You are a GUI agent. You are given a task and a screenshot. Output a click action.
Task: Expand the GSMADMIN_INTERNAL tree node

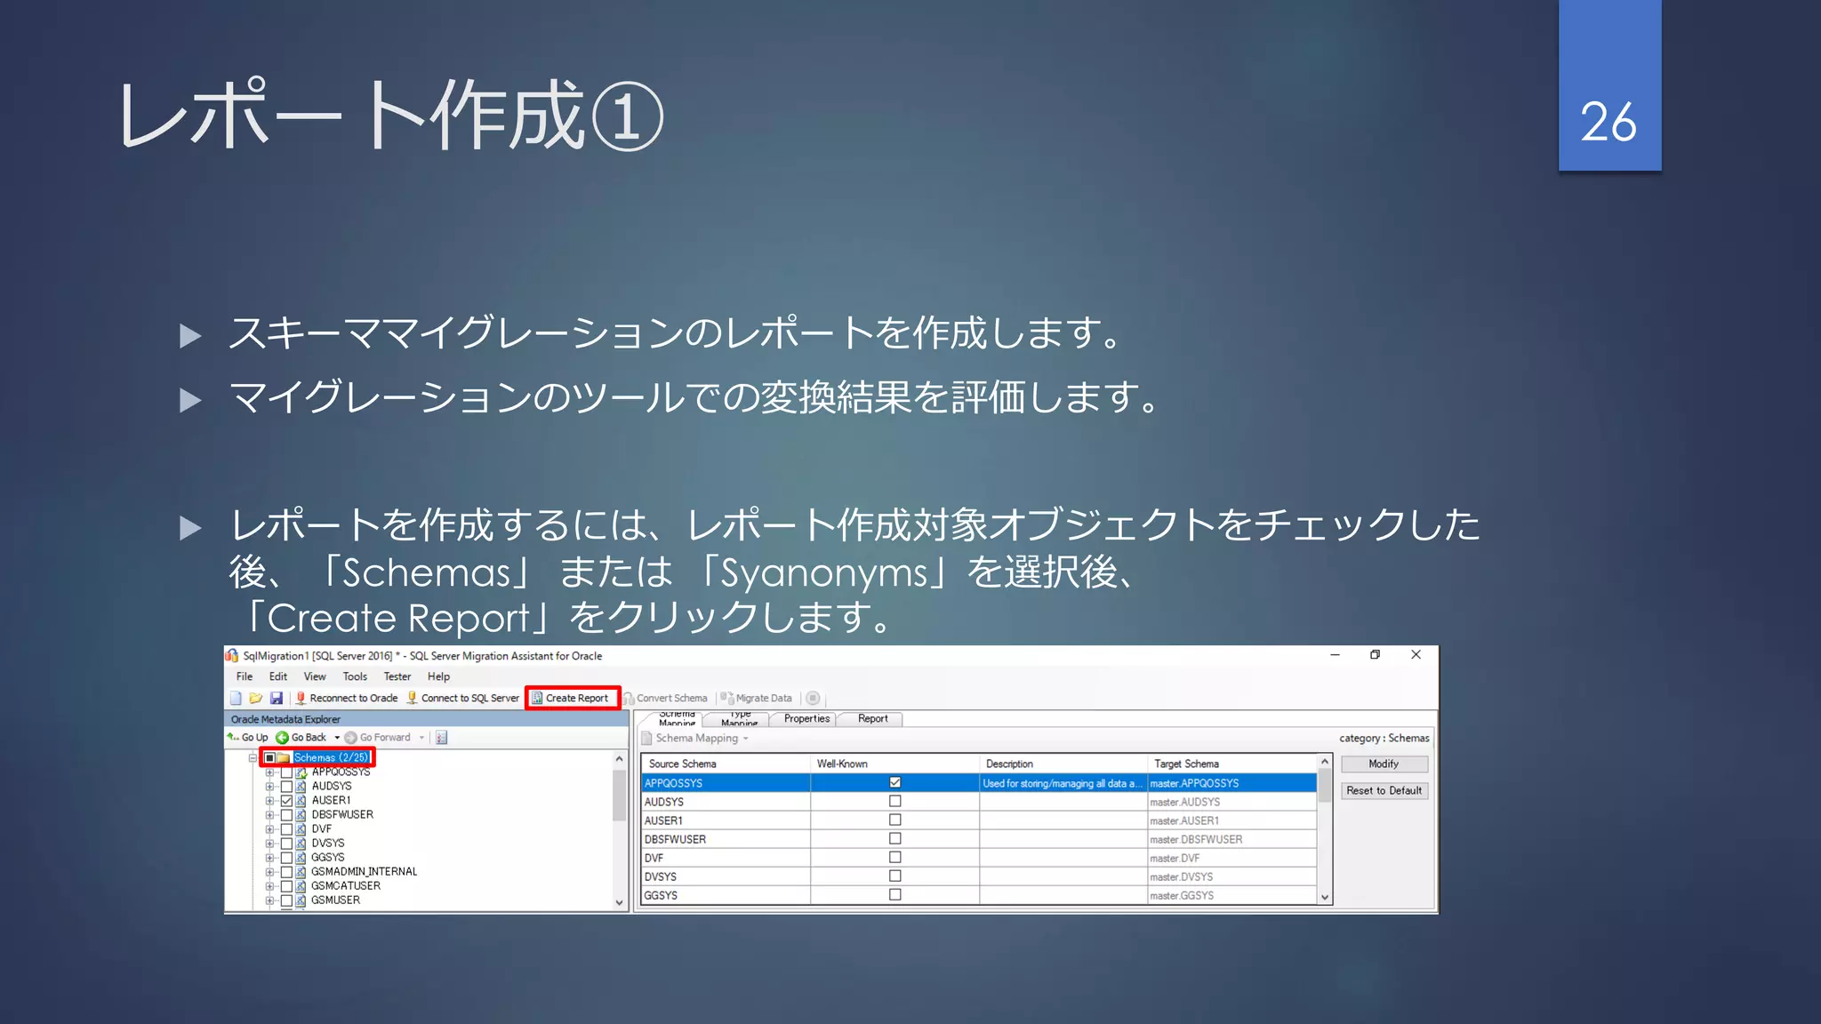pyautogui.click(x=269, y=872)
